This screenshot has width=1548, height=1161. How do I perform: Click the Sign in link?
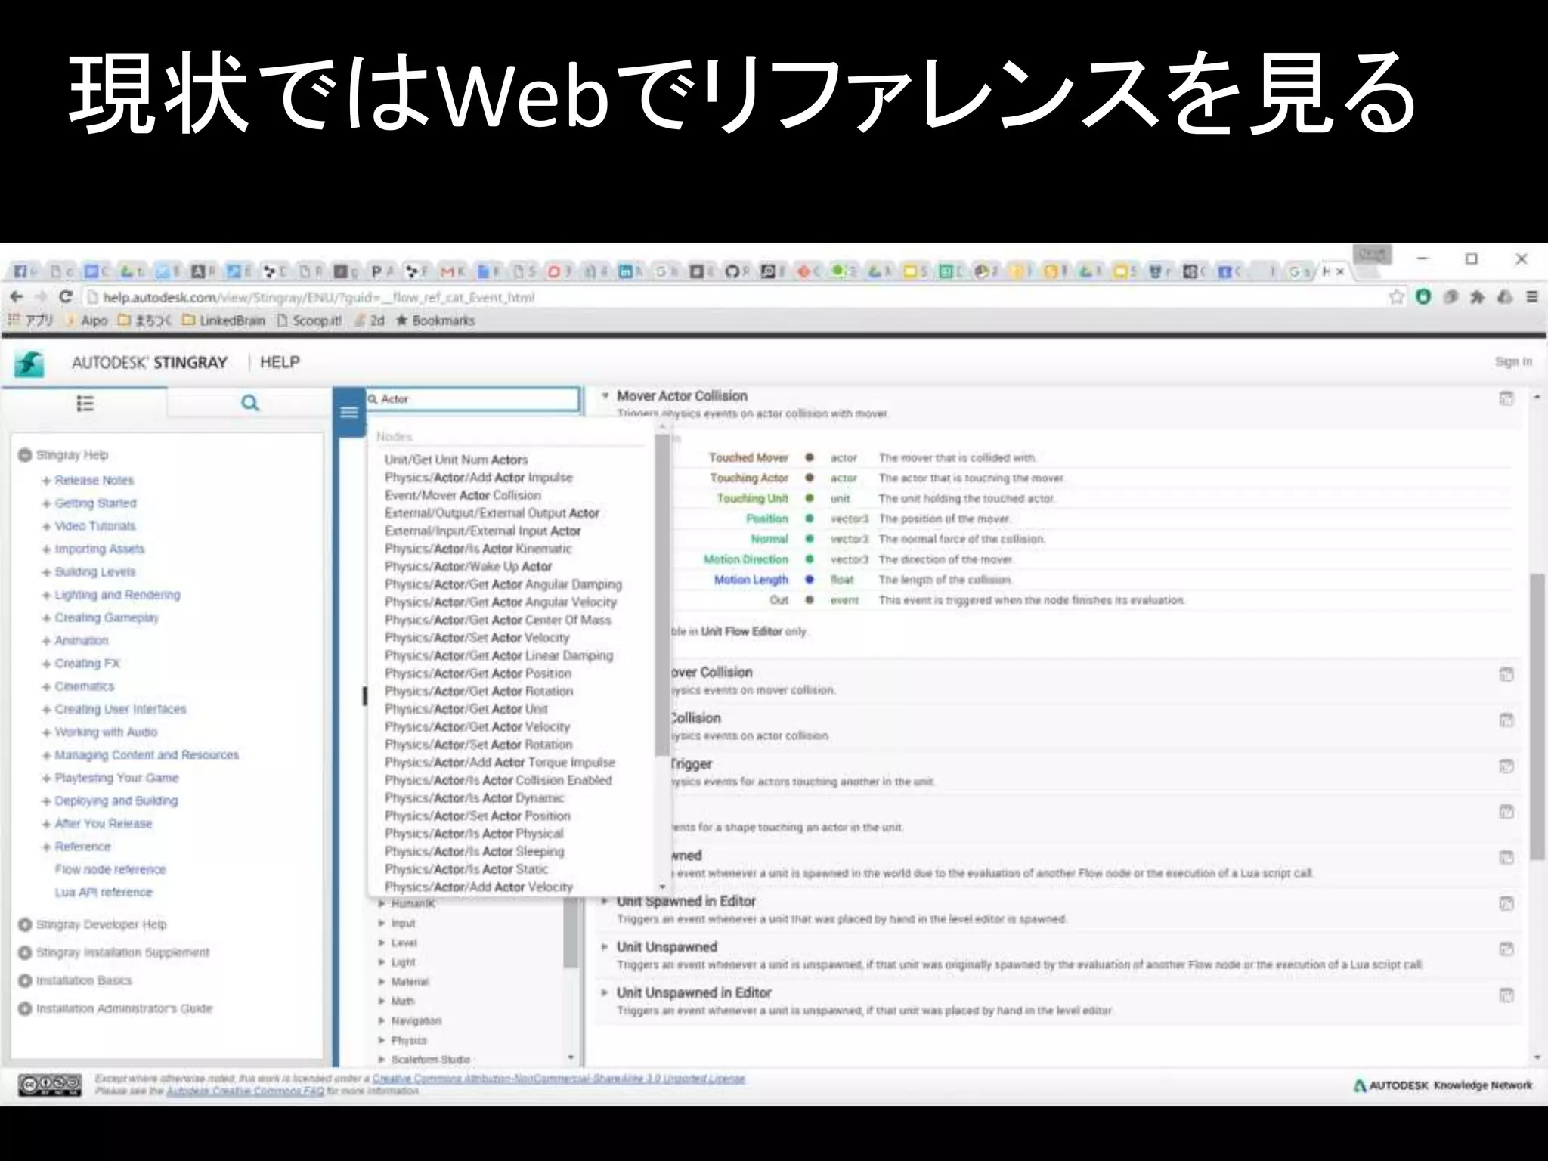1513,362
